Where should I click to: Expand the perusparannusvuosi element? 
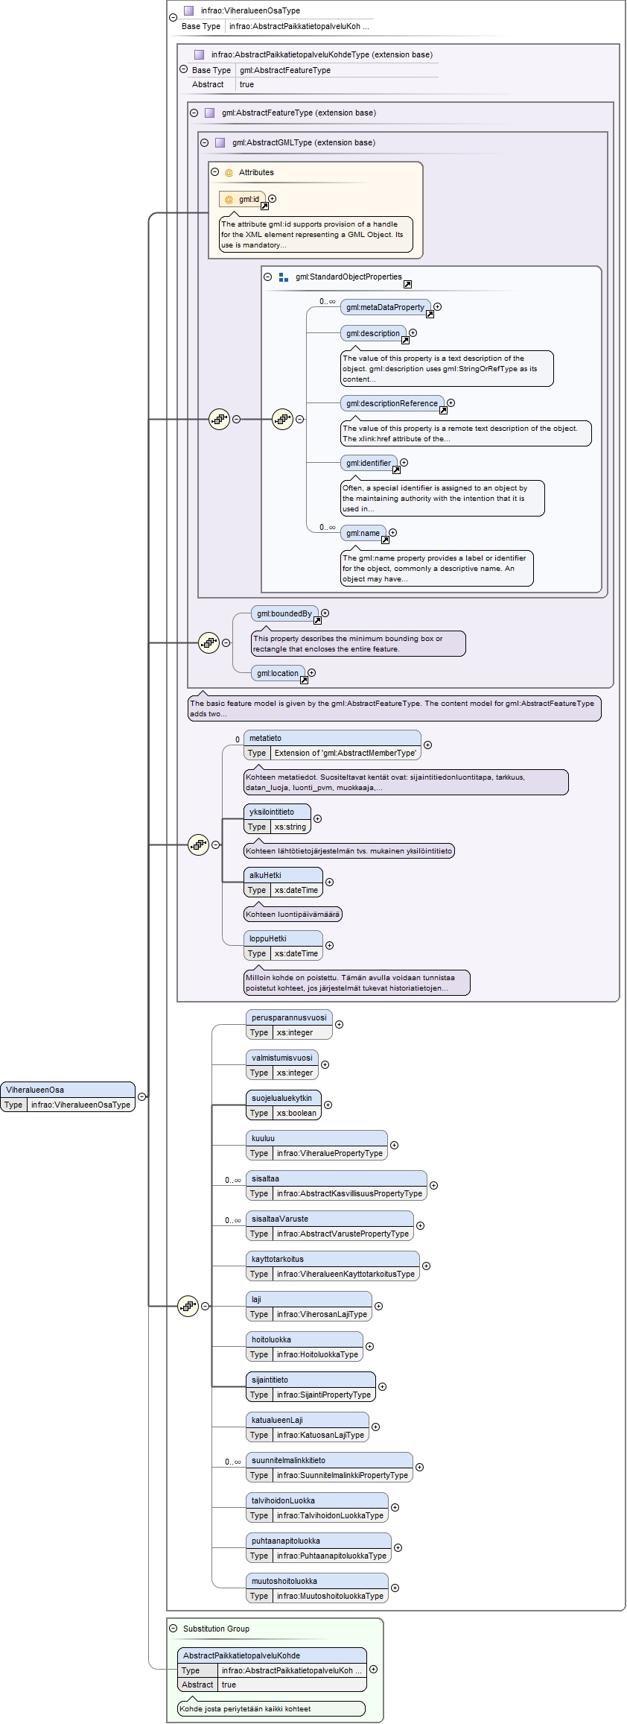click(x=339, y=1024)
